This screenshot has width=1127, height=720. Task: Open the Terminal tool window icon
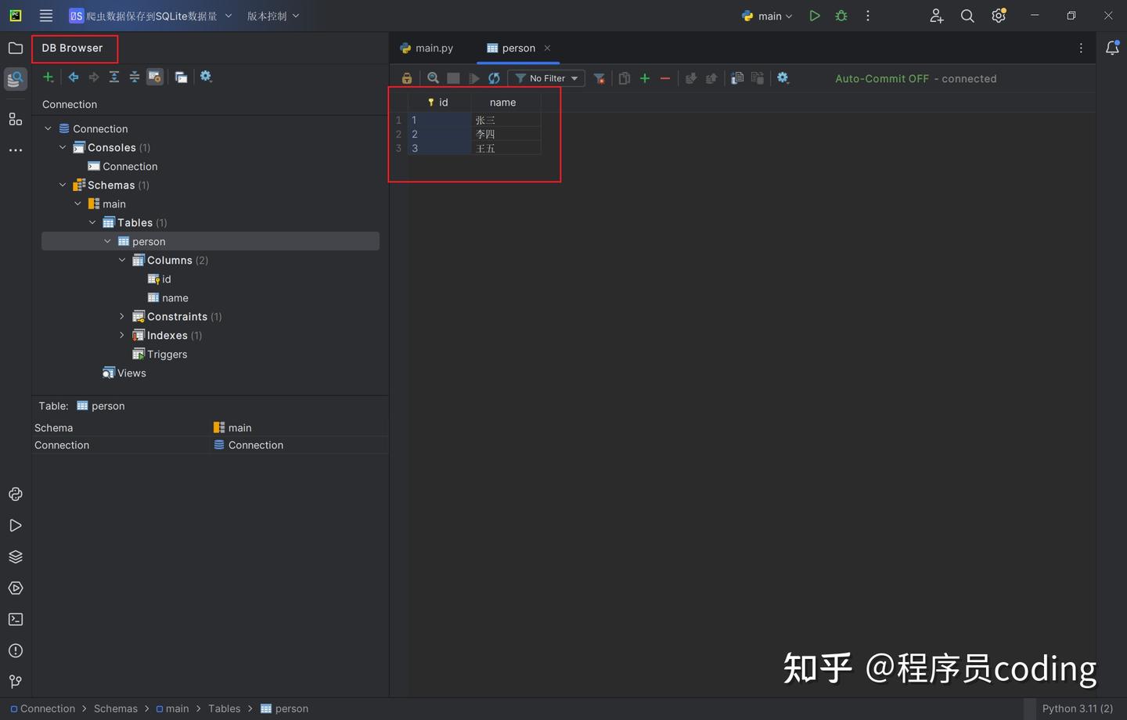click(x=16, y=620)
